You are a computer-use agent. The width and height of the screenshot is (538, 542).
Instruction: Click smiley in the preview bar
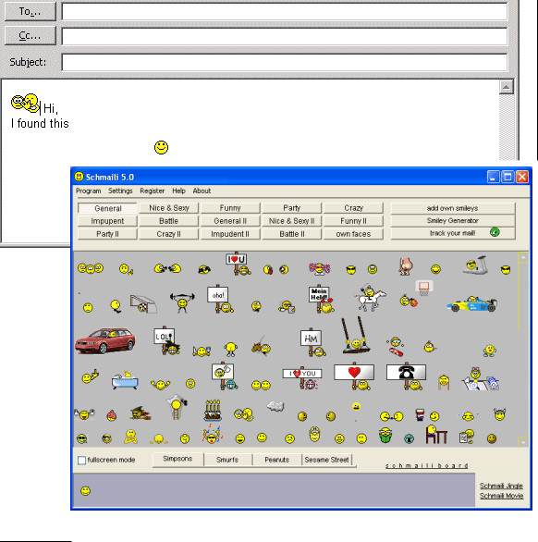[x=85, y=491]
